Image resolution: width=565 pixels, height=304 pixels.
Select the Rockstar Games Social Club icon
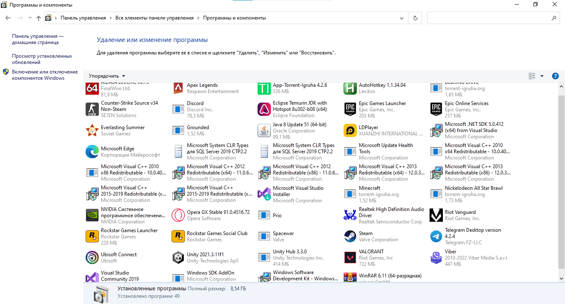click(178, 236)
